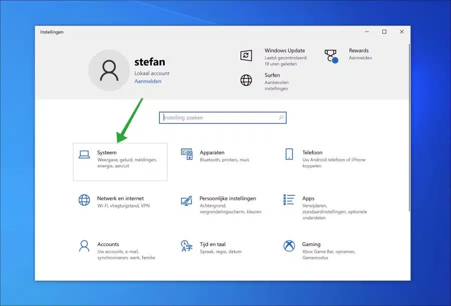Click the Windows Update refresh icon
This screenshot has height=306, width=451.
point(246,56)
